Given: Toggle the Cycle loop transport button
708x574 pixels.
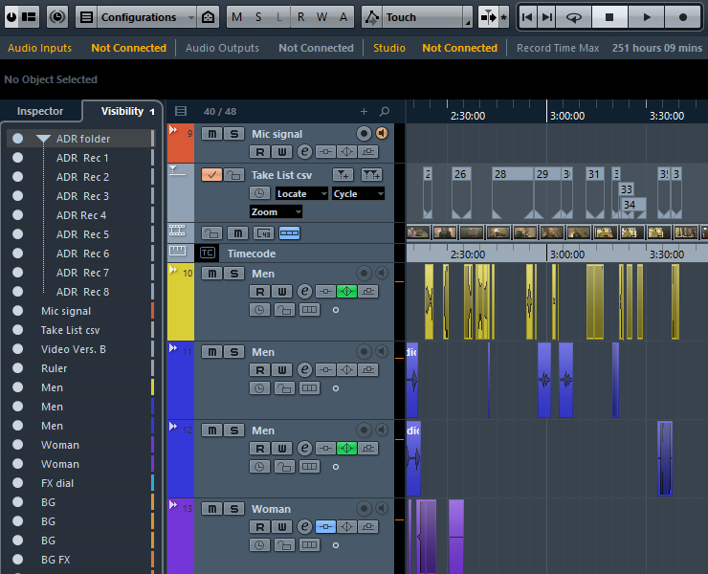Looking at the screenshot, I should coord(574,17).
